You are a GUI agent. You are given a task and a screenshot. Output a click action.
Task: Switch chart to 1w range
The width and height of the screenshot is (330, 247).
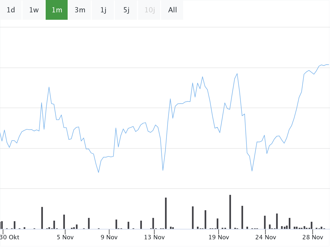tap(34, 10)
